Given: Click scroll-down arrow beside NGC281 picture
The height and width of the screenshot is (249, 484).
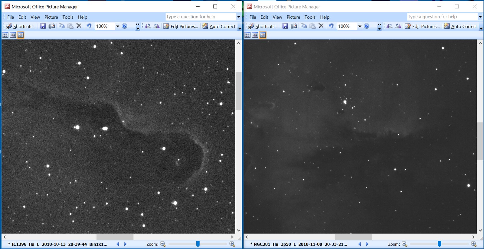Looking at the screenshot, I should click(480, 230).
